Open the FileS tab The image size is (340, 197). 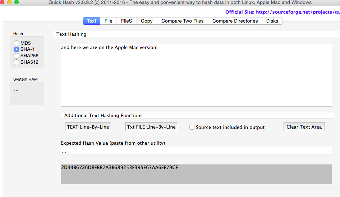point(126,21)
